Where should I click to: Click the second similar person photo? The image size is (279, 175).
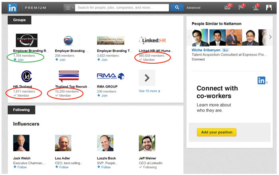(218, 38)
